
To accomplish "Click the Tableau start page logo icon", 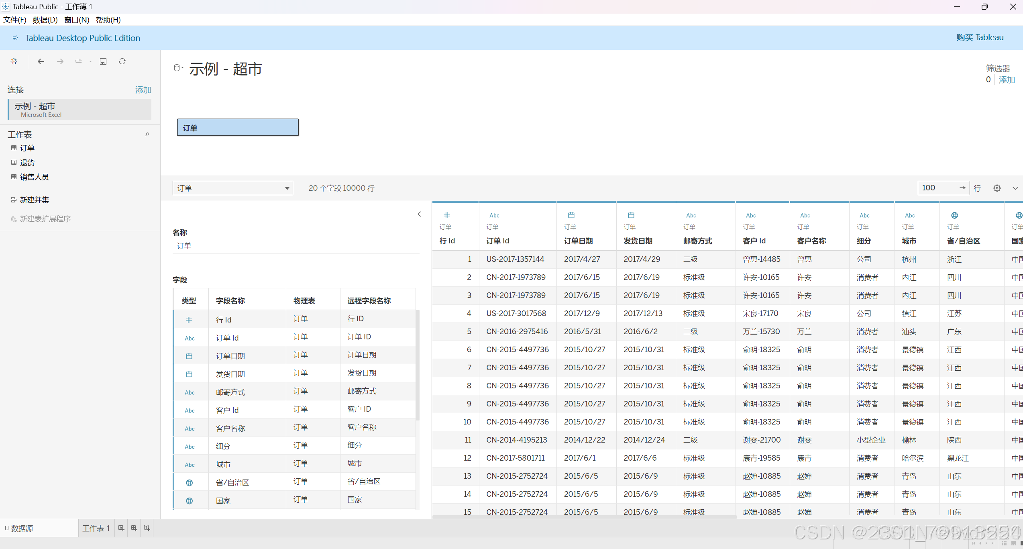I will (x=14, y=61).
